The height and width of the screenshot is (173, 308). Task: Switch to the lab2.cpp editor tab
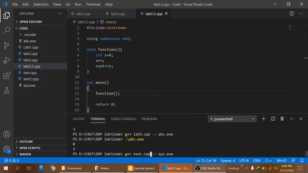(x=83, y=14)
